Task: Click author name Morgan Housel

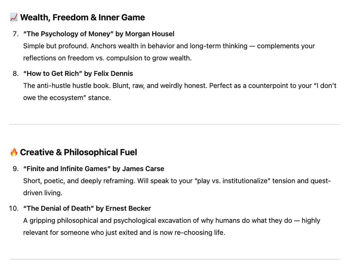Action: click(x=150, y=34)
